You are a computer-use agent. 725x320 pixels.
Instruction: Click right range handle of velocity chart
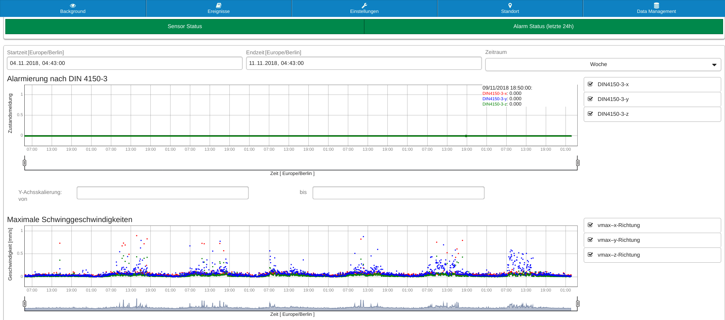point(578,304)
